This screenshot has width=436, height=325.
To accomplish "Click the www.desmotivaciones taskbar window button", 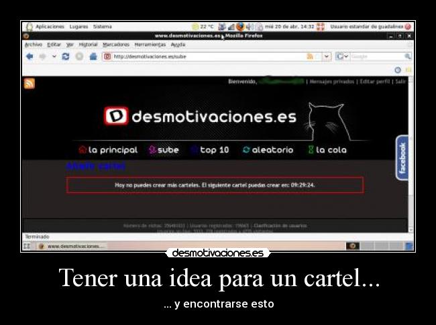I will coord(72,246).
